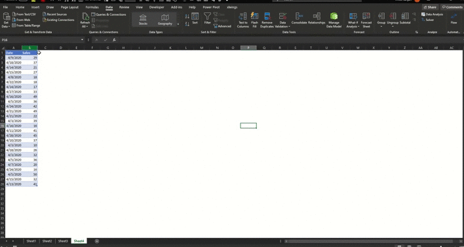Launch Text to Columns

242,20
